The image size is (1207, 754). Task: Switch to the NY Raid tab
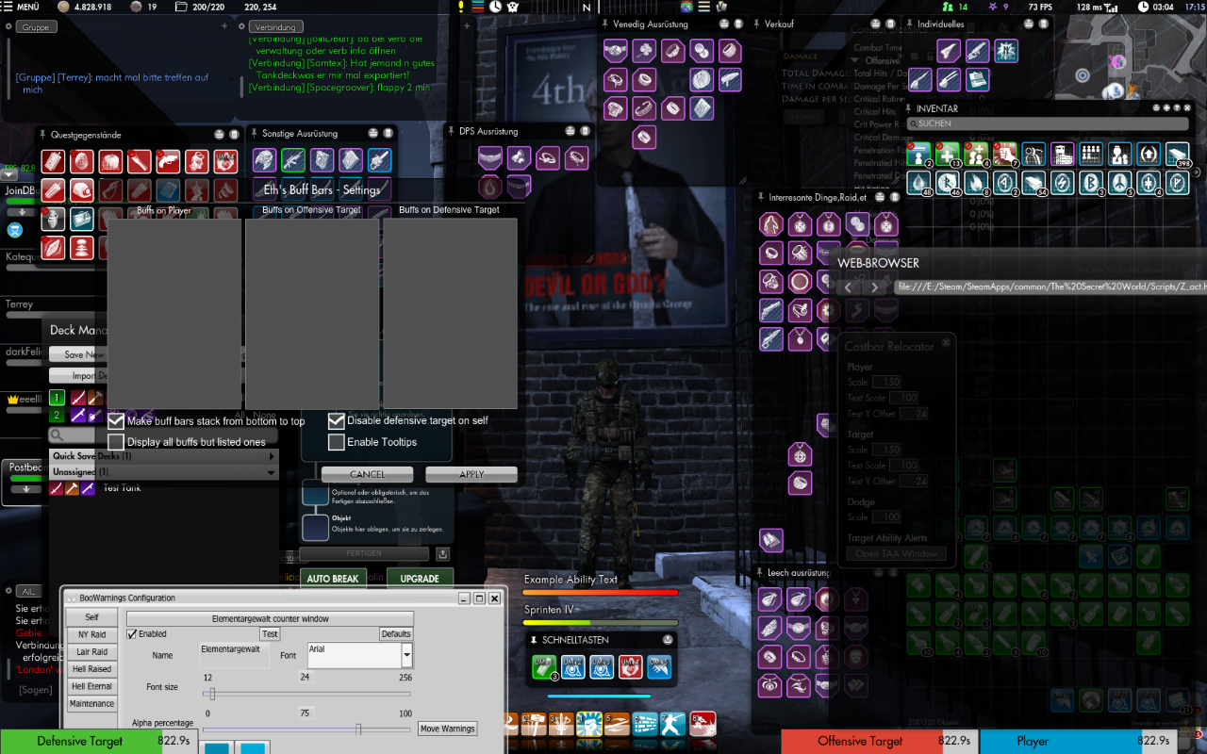[x=91, y=635]
